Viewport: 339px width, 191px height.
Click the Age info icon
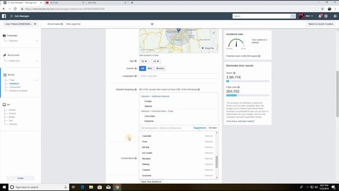click(136, 61)
